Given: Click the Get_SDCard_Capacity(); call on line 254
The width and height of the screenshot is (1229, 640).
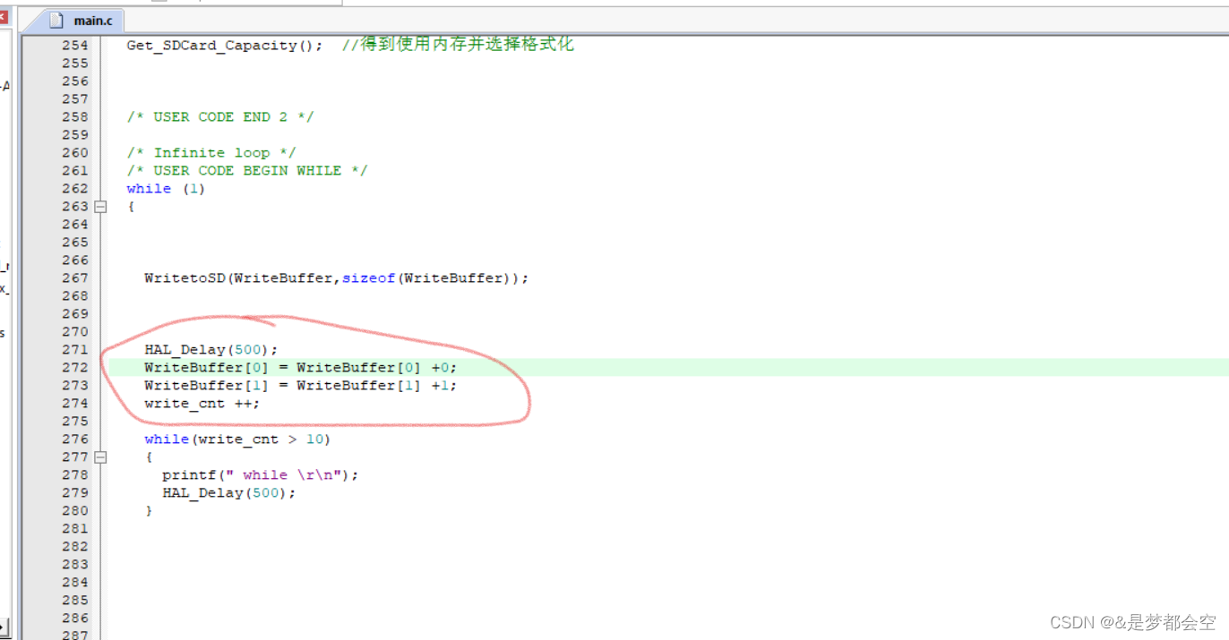Looking at the screenshot, I should [x=225, y=46].
